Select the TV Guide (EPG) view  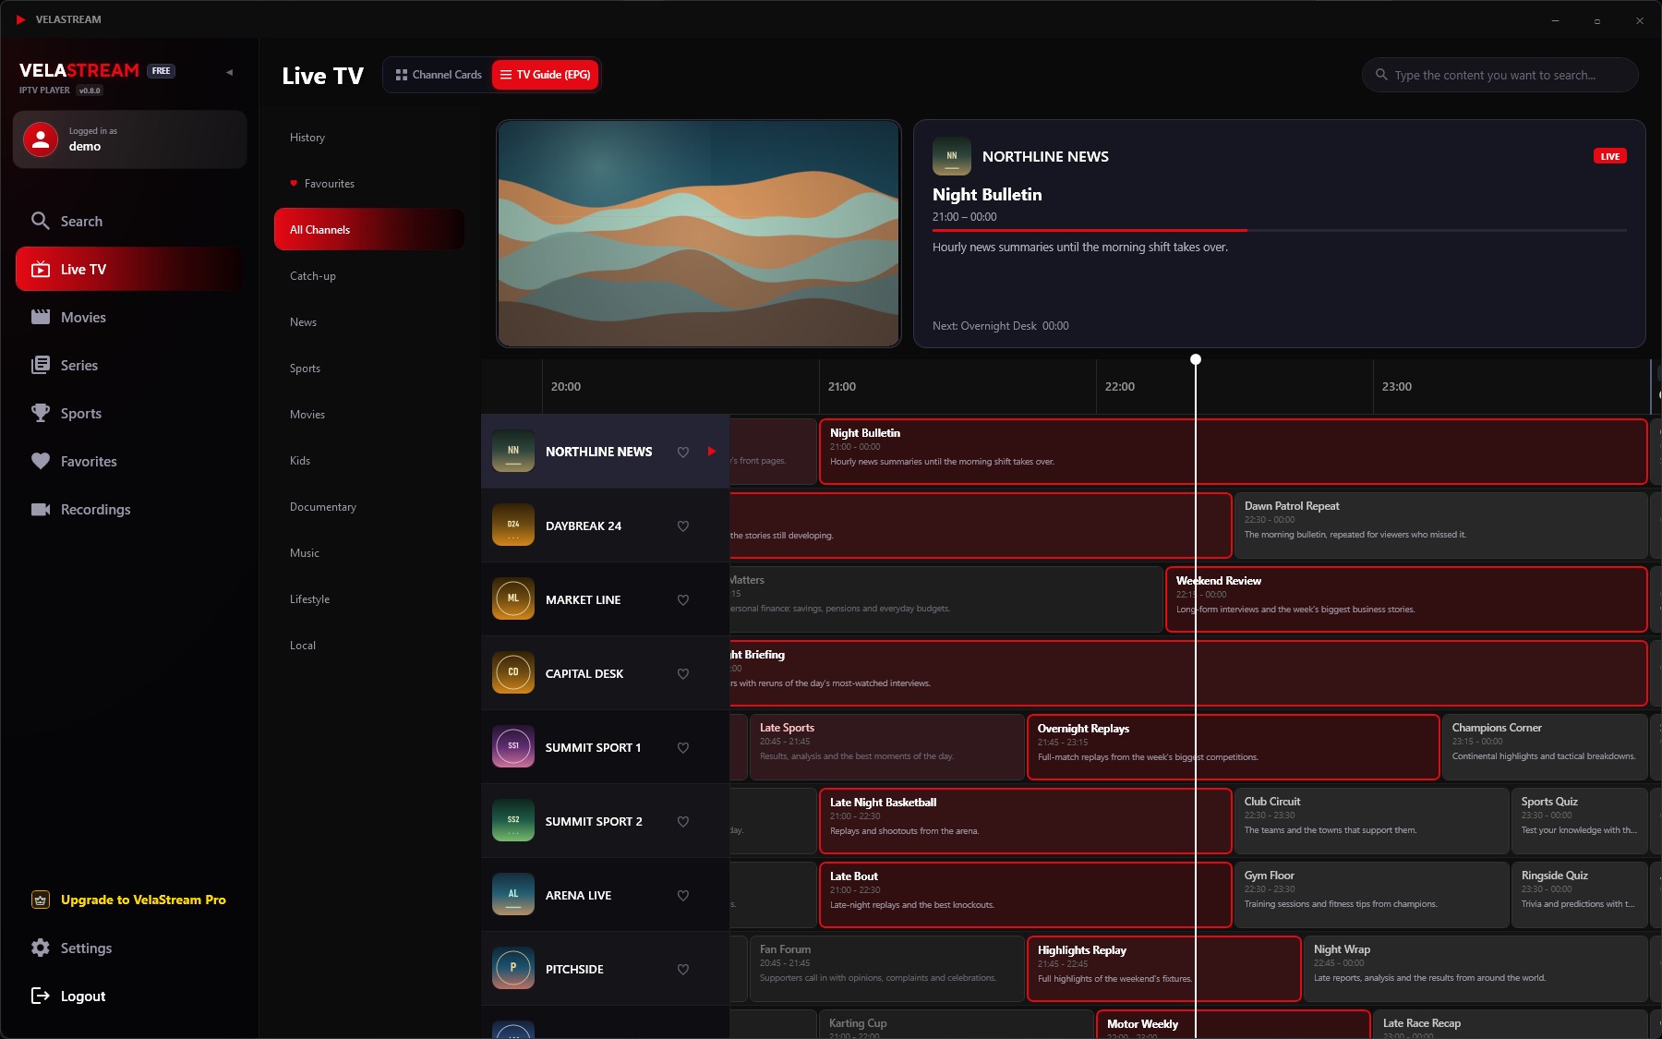coord(545,75)
